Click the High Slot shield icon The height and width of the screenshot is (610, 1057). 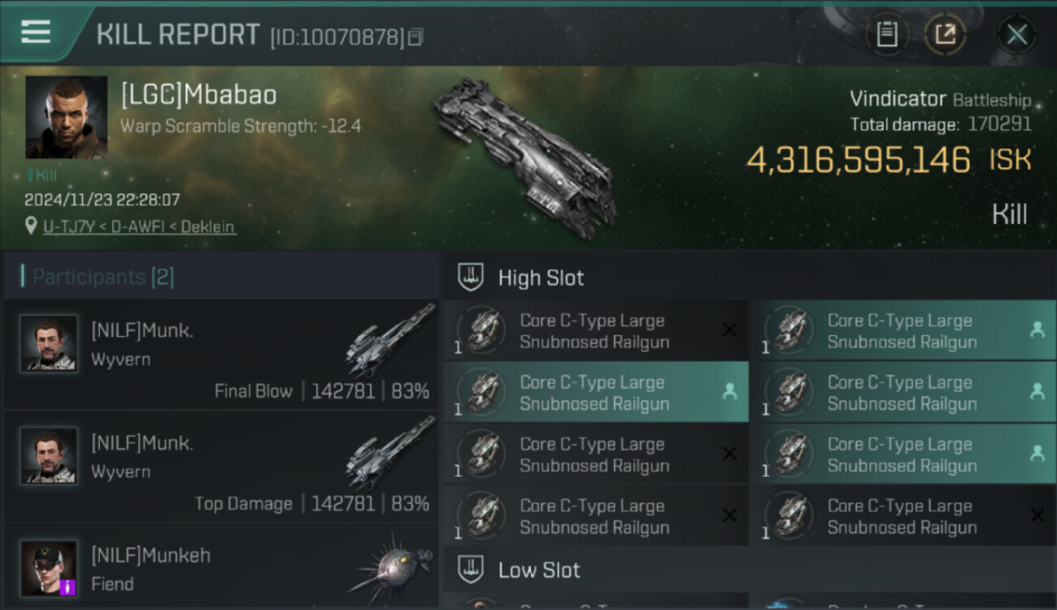pos(471,277)
